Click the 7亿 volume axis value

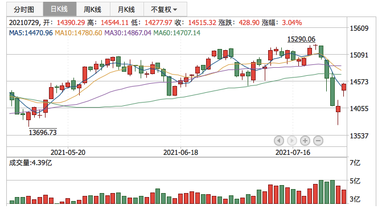[x=355, y=163]
